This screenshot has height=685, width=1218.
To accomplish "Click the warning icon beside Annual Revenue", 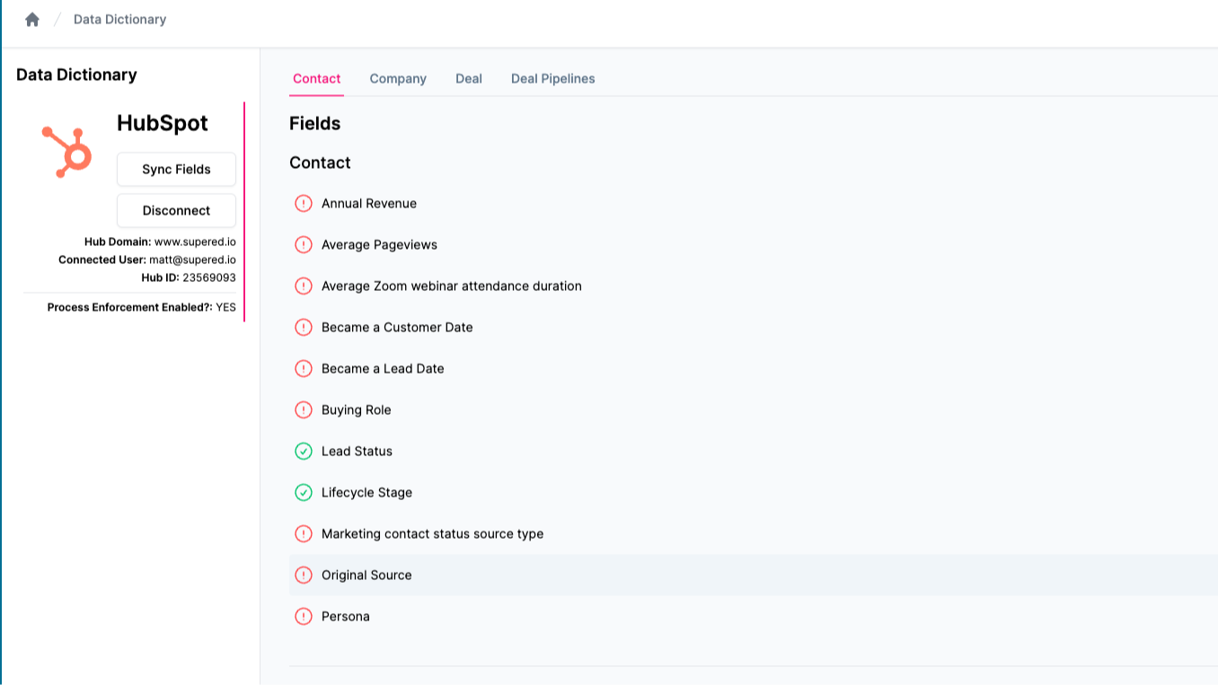I will pyautogui.click(x=304, y=204).
